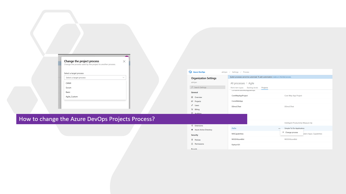Open Azure Active Directory settings

[203, 130]
